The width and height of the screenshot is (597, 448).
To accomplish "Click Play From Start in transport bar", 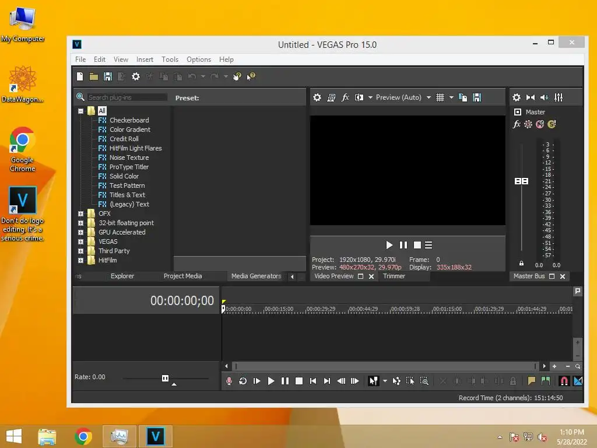I will coord(257,381).
